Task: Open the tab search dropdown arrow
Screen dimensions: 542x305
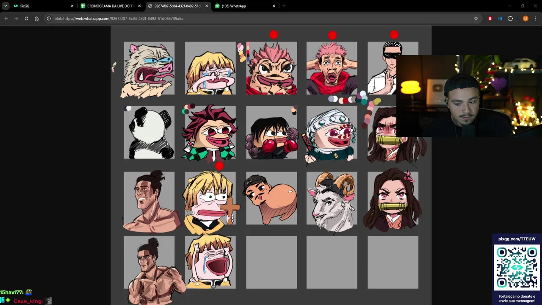Action: [x=6, y=6]
